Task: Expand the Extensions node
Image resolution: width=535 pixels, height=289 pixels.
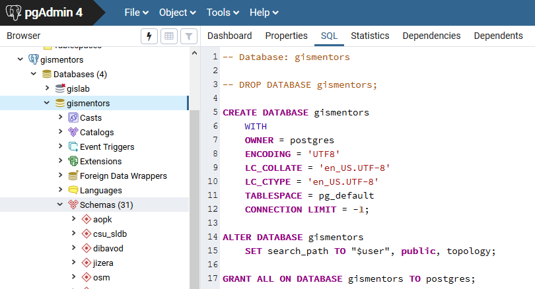Action: pos(60,160)
